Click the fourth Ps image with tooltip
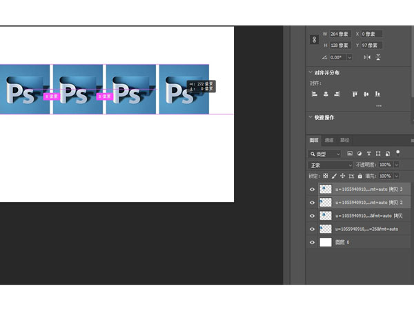Image resolution: width=414 pixels, height=310 pixels. tap(184, 90)
